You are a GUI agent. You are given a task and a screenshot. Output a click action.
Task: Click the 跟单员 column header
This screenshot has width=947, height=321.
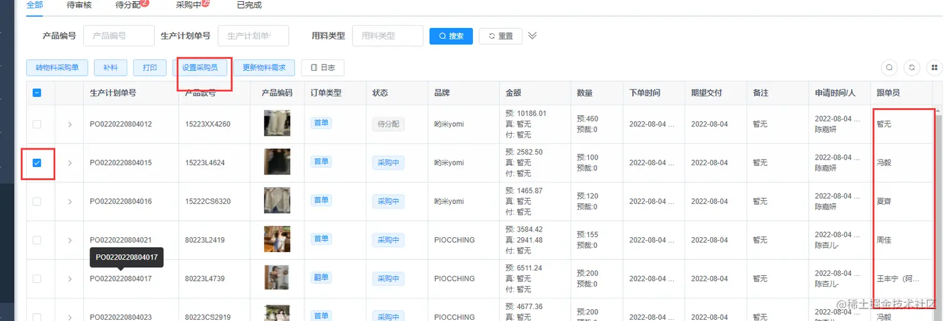click(889, 93)
